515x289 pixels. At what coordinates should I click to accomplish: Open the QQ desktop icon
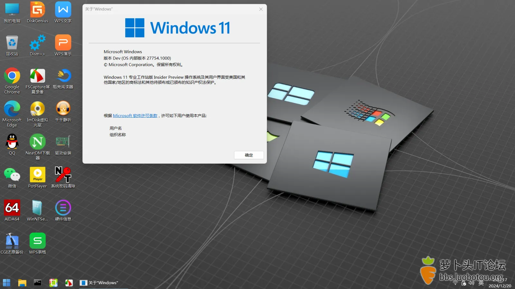[12, 145]
